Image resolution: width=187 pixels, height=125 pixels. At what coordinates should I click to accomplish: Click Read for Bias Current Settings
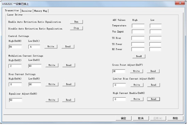(69, 84)
